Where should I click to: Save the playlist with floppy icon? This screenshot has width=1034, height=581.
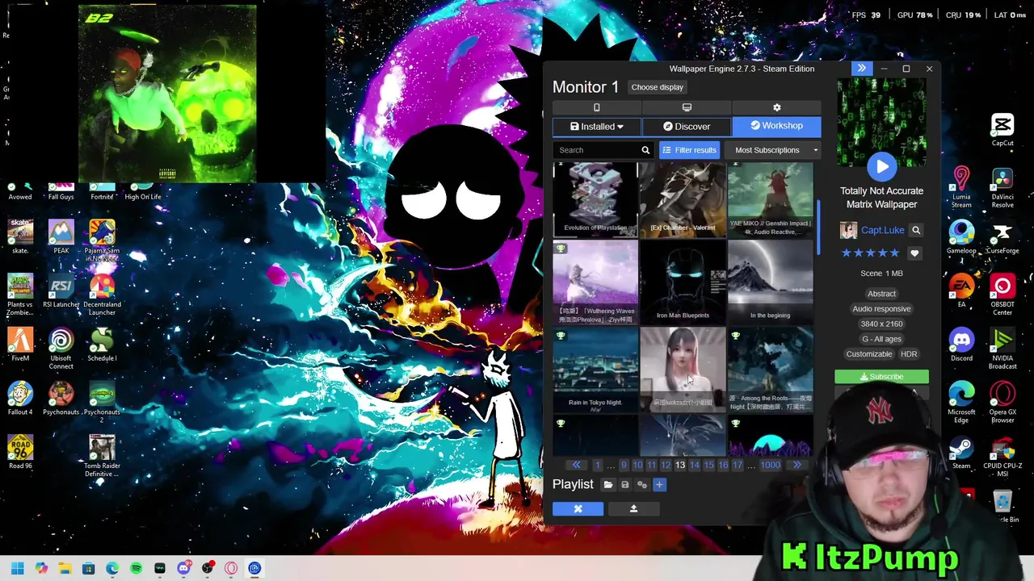625,485
